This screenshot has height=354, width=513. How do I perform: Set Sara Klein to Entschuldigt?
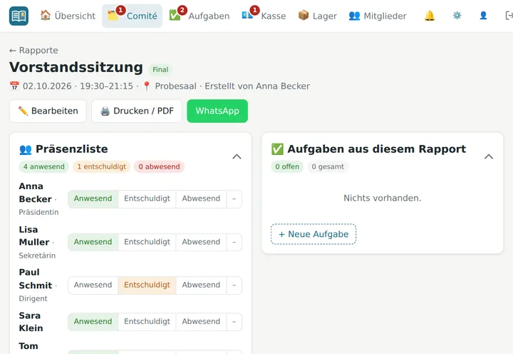pos(147,322)
